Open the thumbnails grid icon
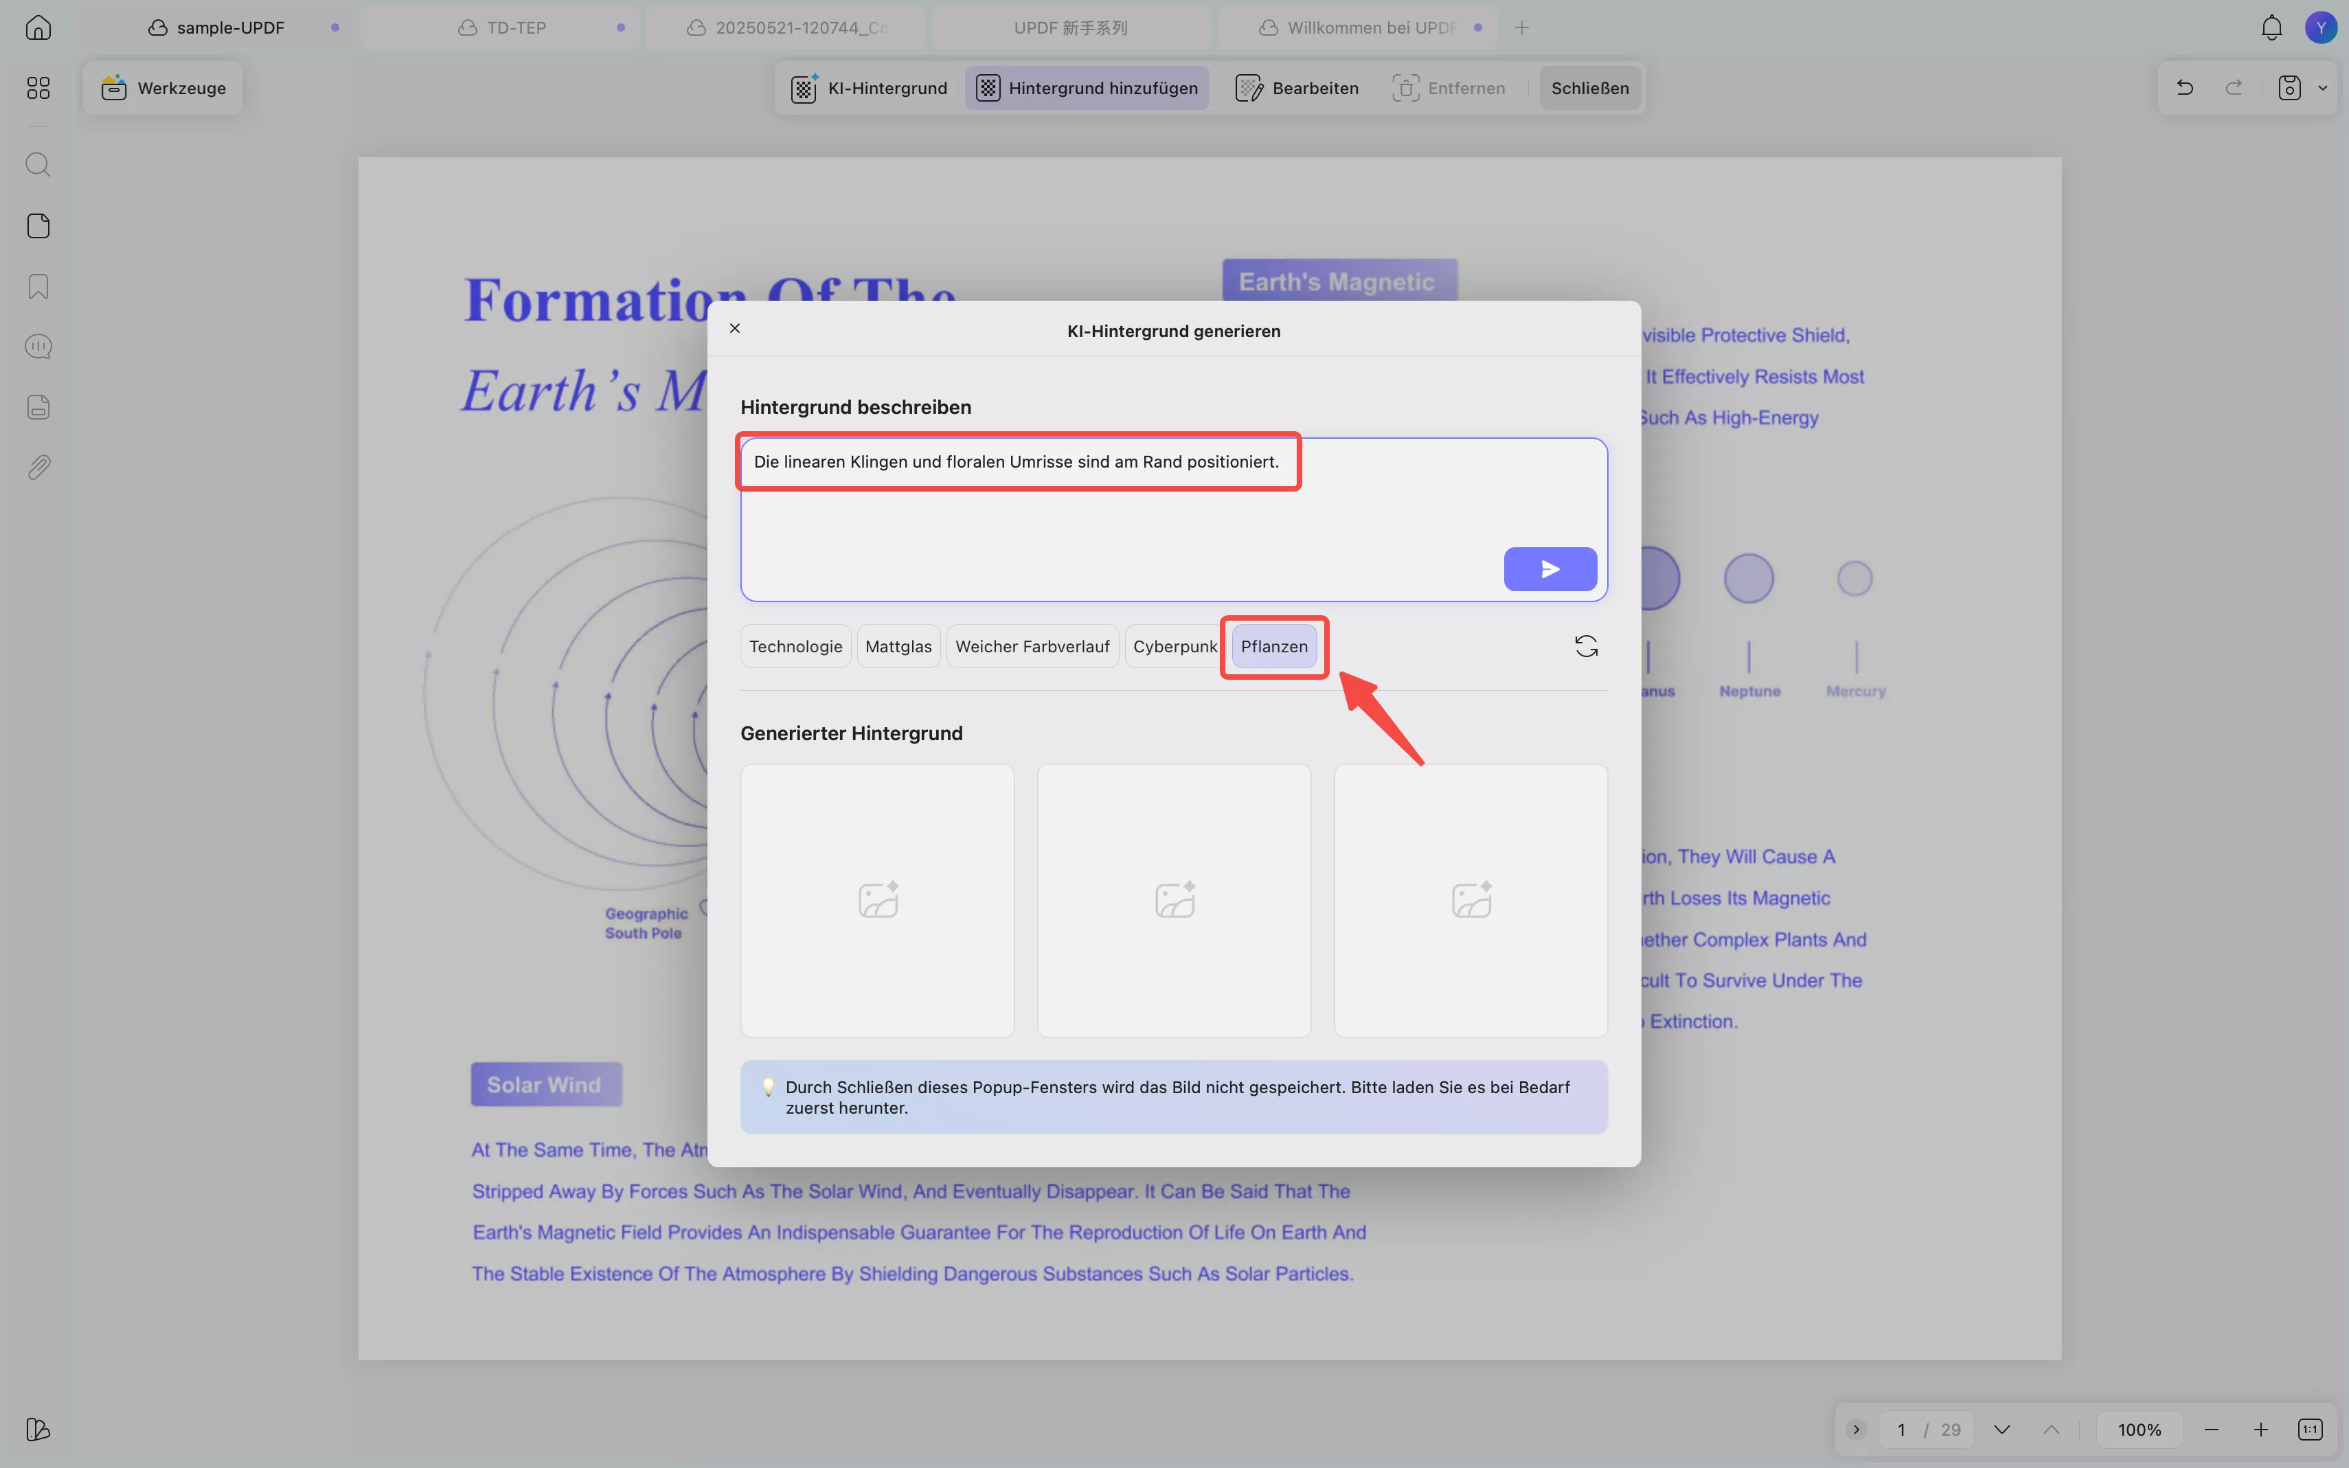The width and height of the screenshot is (2349, 1468). coord(38,89)
